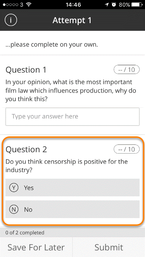
Task: Tap the 0 of 2 completed bar
Action: 72,232
